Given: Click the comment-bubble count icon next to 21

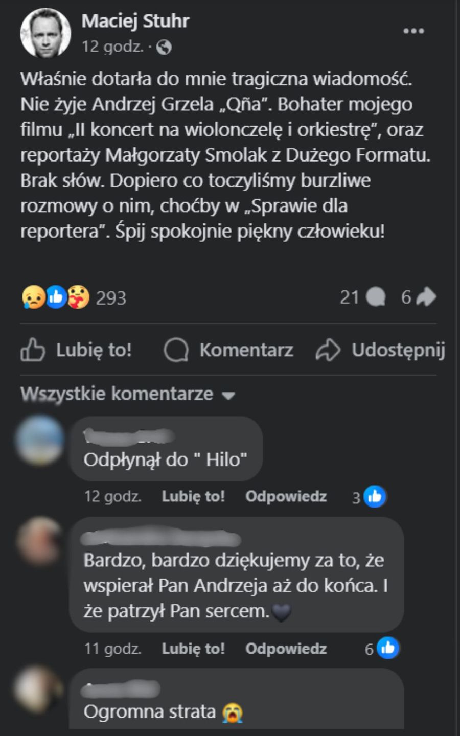Looking at the screenshot, I should (376, 297).
